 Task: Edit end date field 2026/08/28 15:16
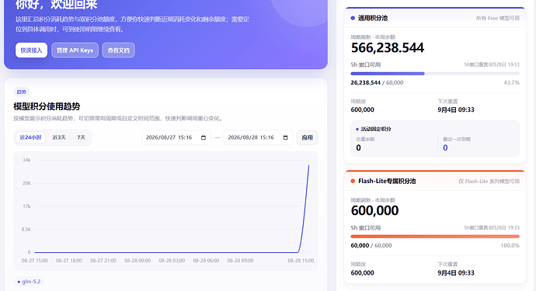click(258, 137)
